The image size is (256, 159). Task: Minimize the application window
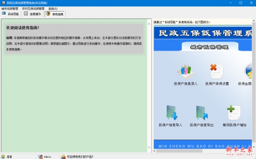230,3
